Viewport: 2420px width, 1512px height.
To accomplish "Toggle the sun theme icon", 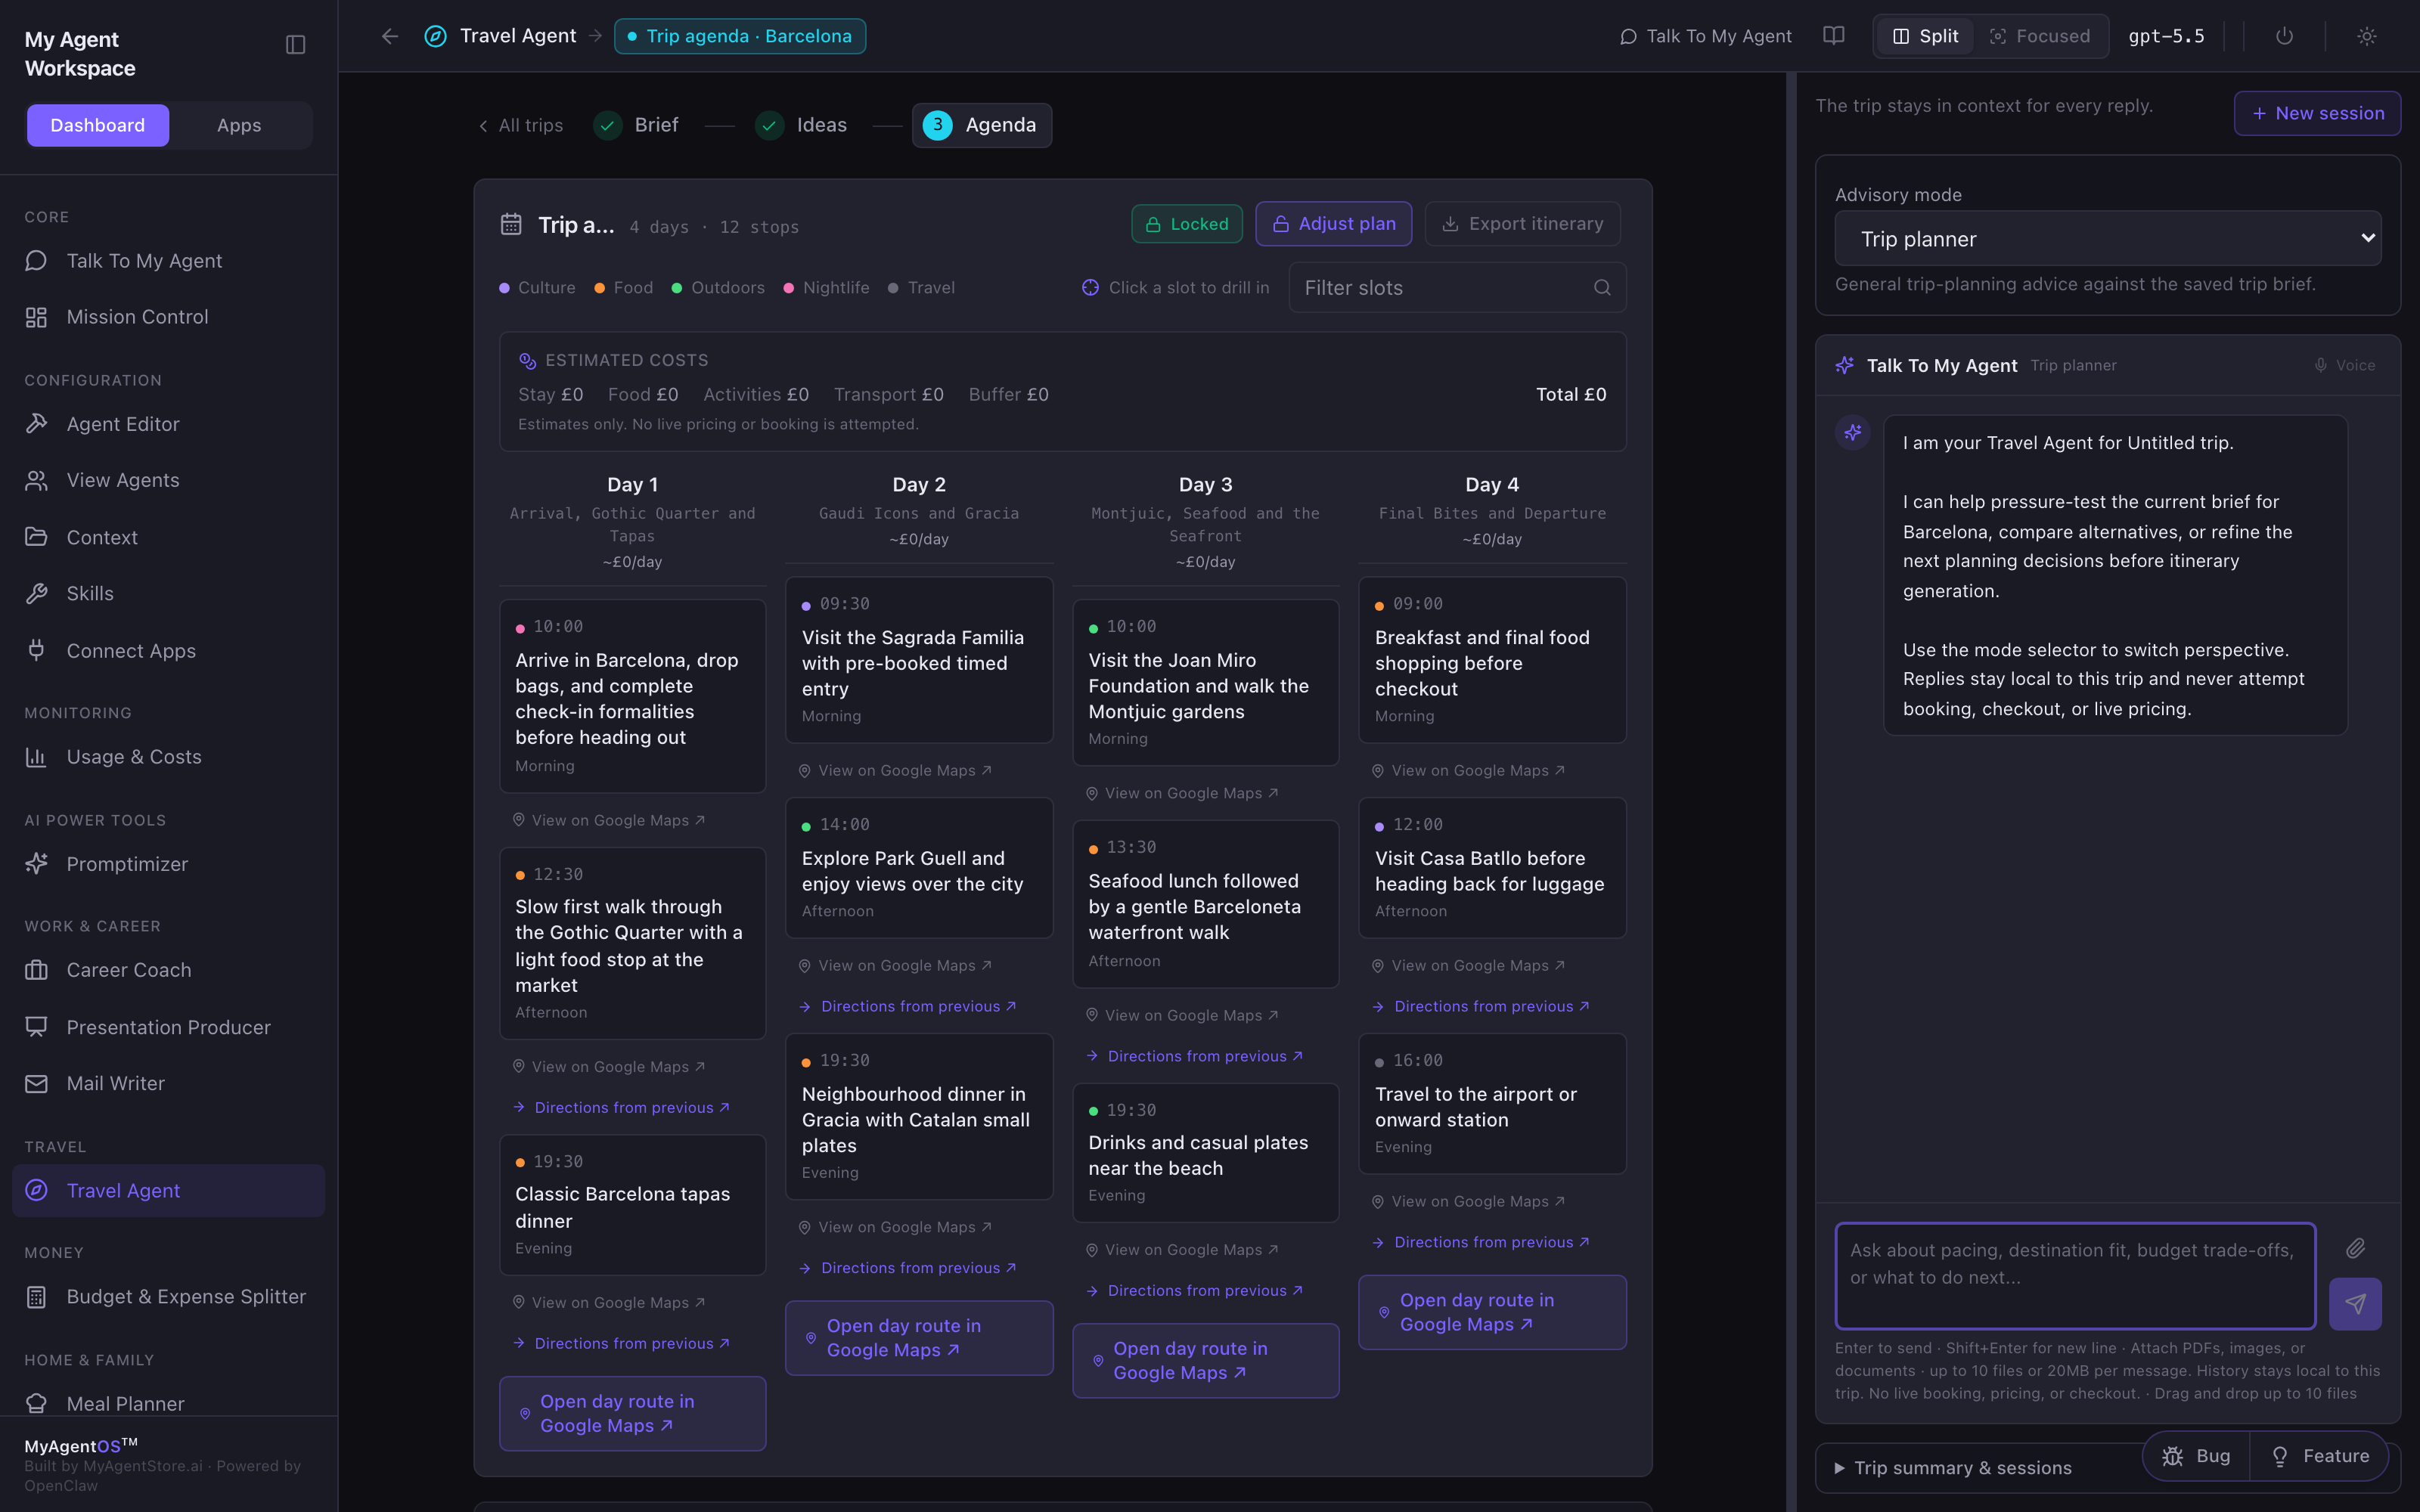I will click(2366, 36).
